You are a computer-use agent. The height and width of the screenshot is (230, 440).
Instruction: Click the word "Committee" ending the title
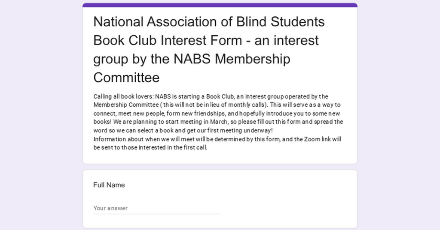(126, 78)
